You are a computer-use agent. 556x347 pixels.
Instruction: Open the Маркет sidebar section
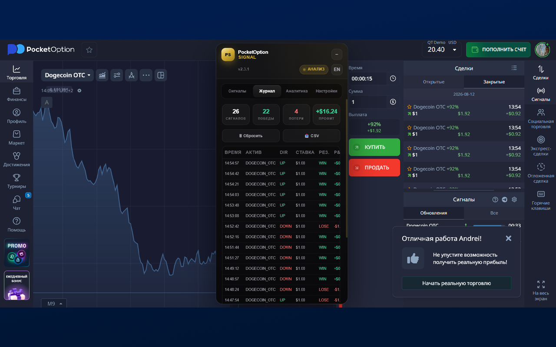point(17,137)
